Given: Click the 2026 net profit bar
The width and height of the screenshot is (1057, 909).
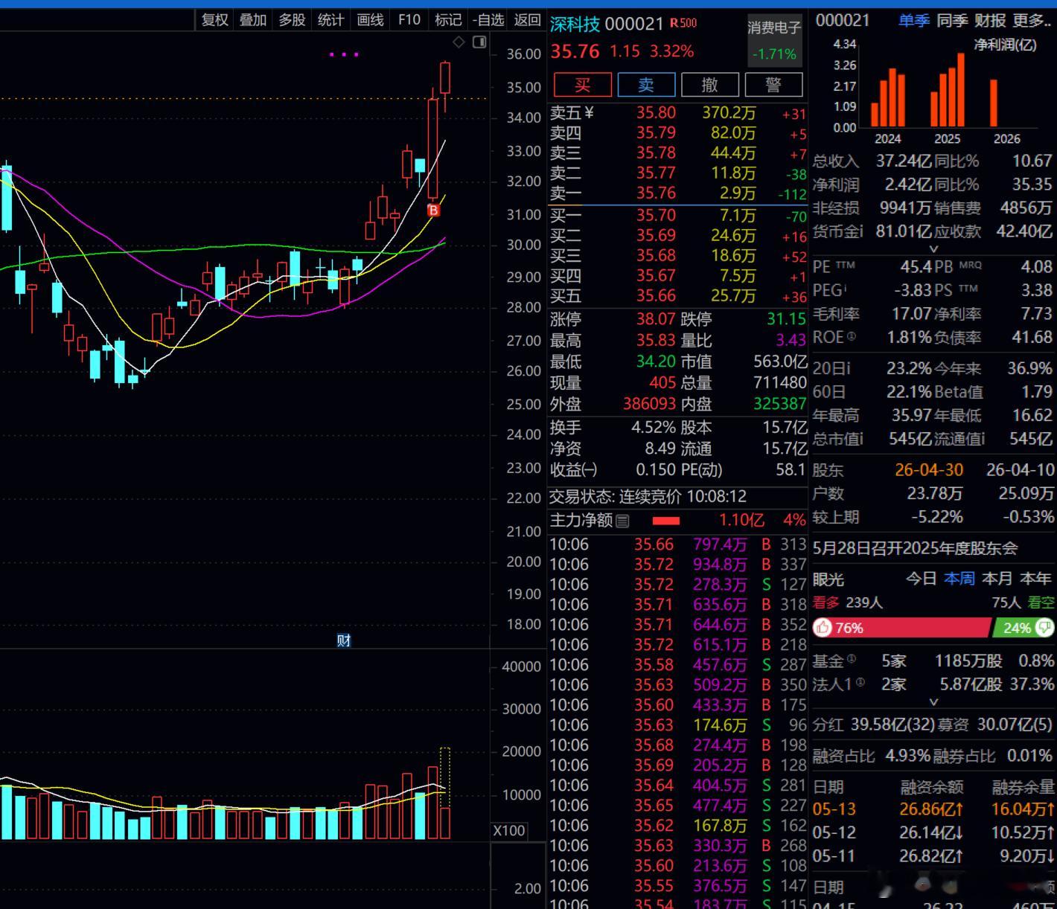Looking at the screenshot, I should pos(994,103).
